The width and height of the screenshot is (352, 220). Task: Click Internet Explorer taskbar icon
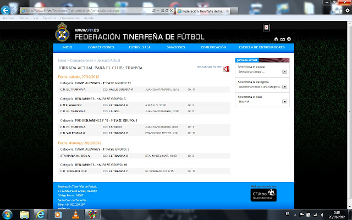coord(40,215)
